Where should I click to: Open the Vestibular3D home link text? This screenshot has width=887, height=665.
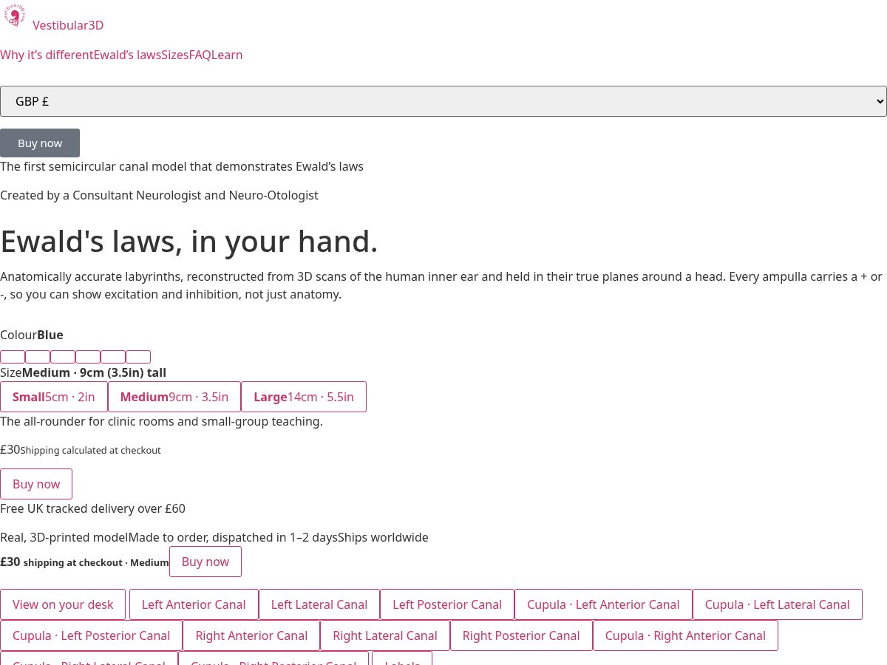(x=68, y=25)
